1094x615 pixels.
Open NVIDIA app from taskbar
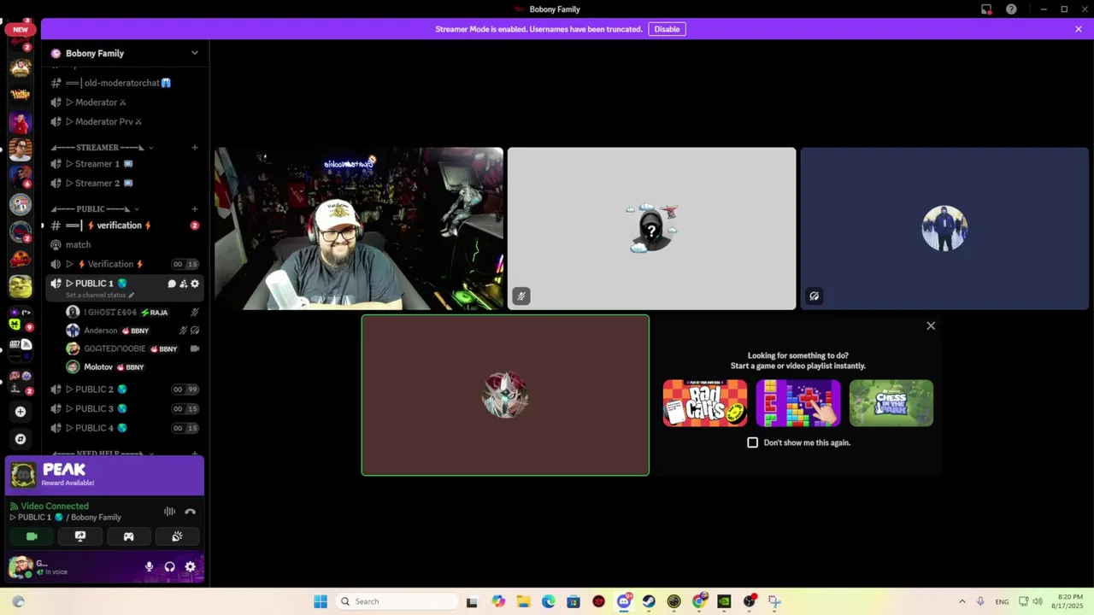point(724,601)
